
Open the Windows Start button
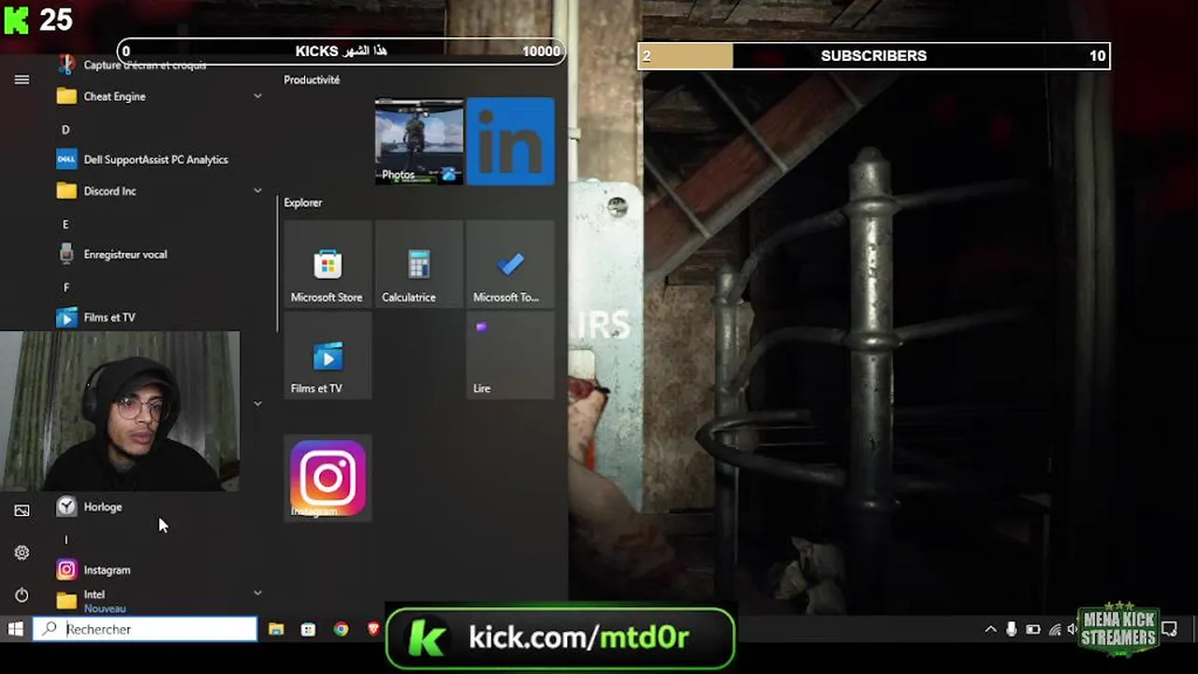click(15, 629)
